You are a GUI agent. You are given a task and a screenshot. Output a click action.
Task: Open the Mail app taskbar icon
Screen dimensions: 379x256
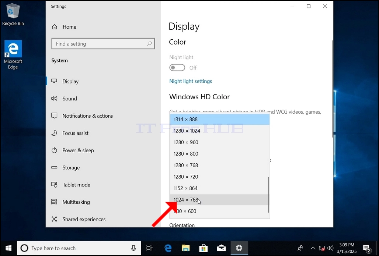221,248
